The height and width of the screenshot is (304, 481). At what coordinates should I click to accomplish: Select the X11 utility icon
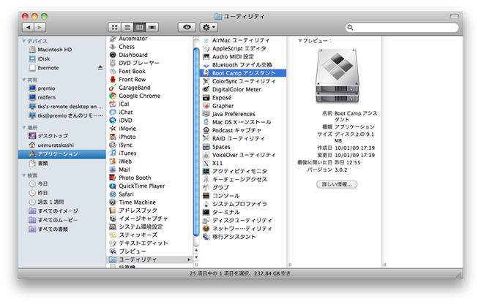tap(206, 163)
